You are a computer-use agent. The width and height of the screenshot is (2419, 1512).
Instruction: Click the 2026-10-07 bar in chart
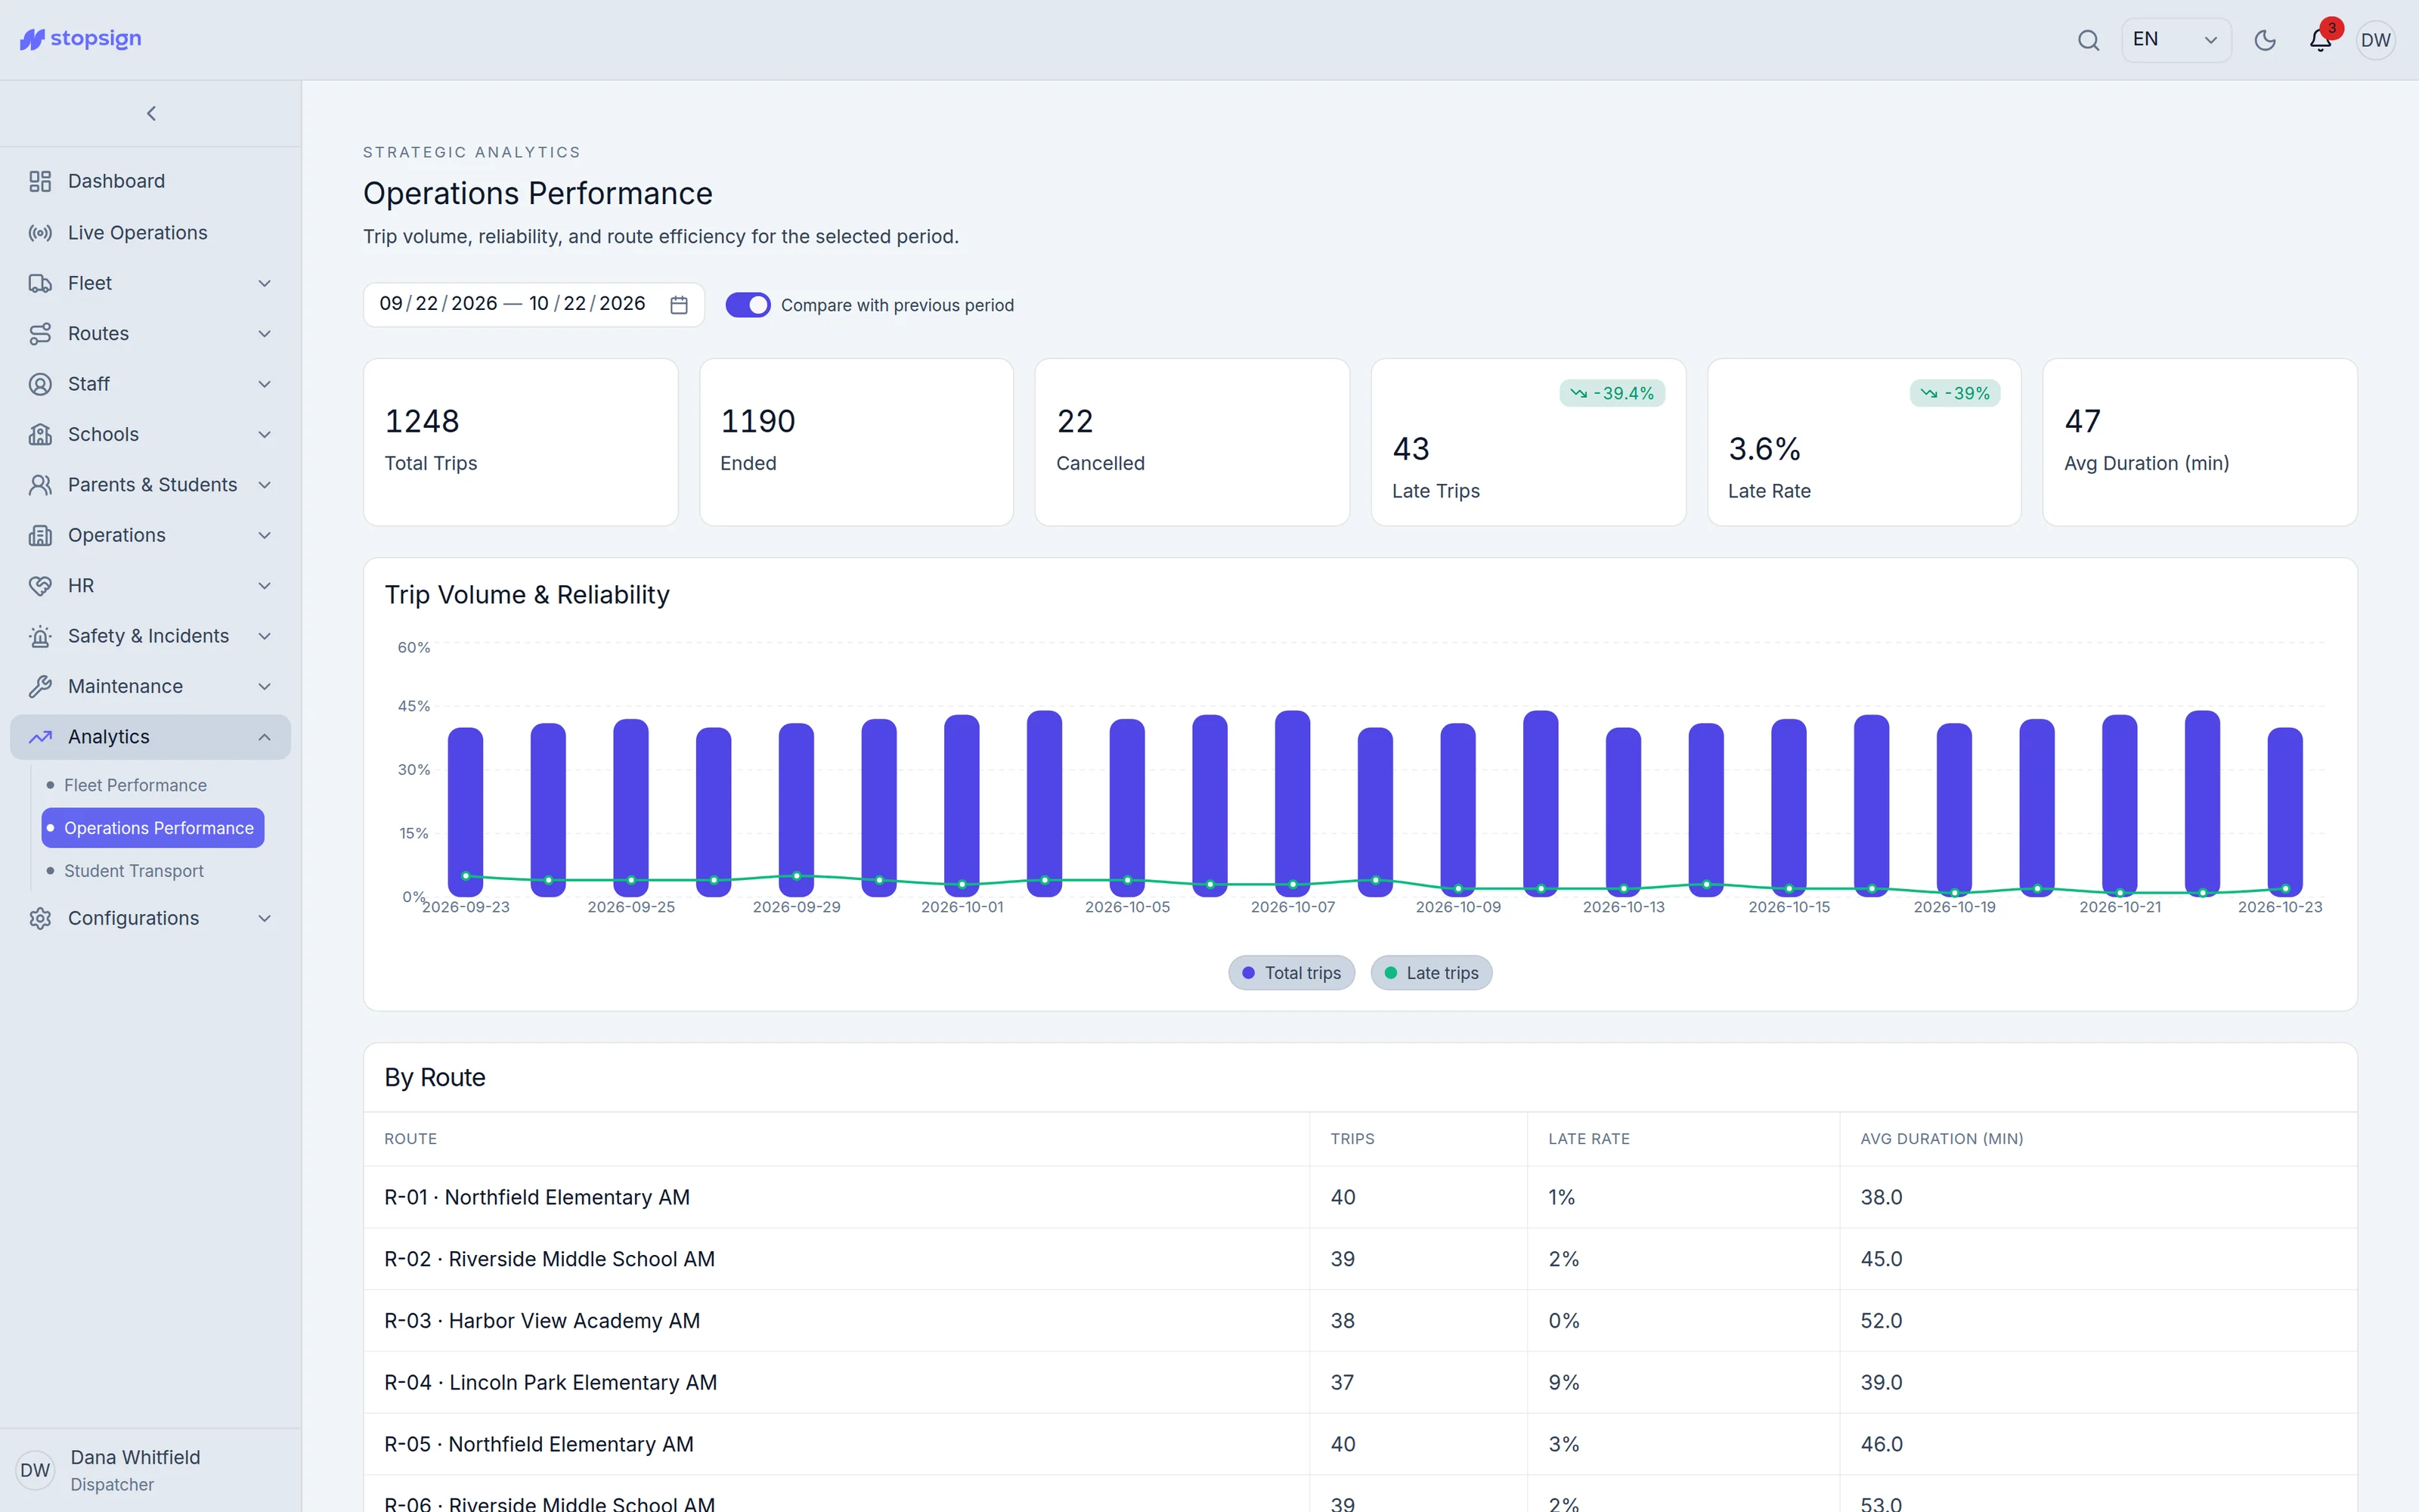pyautogui.click(x=1293, y=803)
